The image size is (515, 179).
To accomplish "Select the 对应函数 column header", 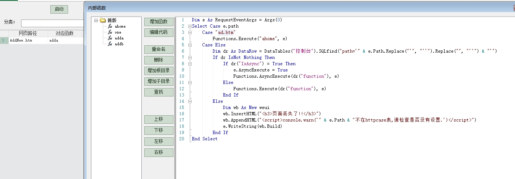I will click(x=64, y=34).
